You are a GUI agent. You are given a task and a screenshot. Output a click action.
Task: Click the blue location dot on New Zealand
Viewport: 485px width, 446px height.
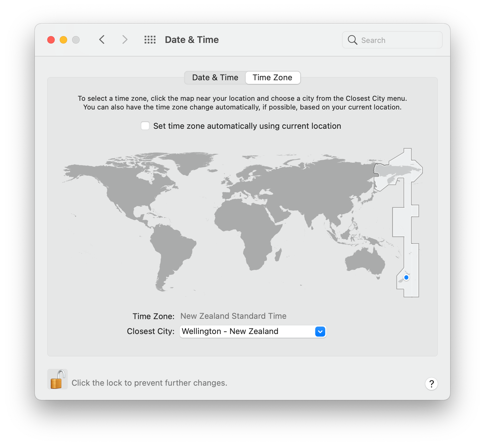406,278
